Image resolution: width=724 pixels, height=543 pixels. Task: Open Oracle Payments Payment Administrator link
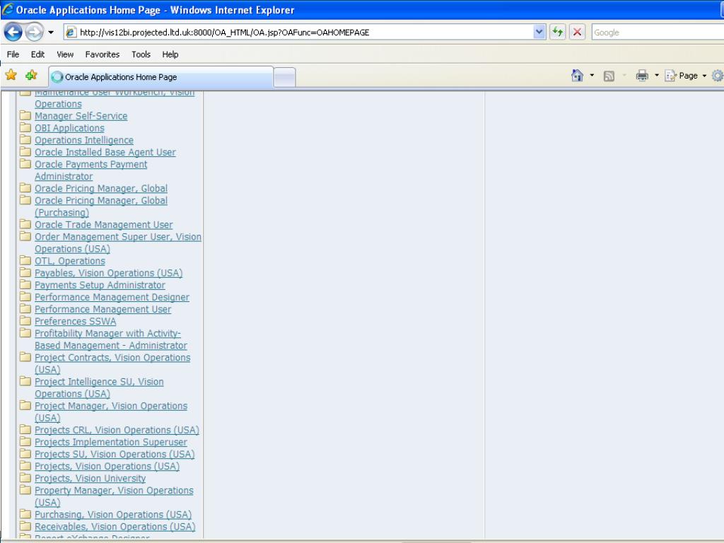91,170
